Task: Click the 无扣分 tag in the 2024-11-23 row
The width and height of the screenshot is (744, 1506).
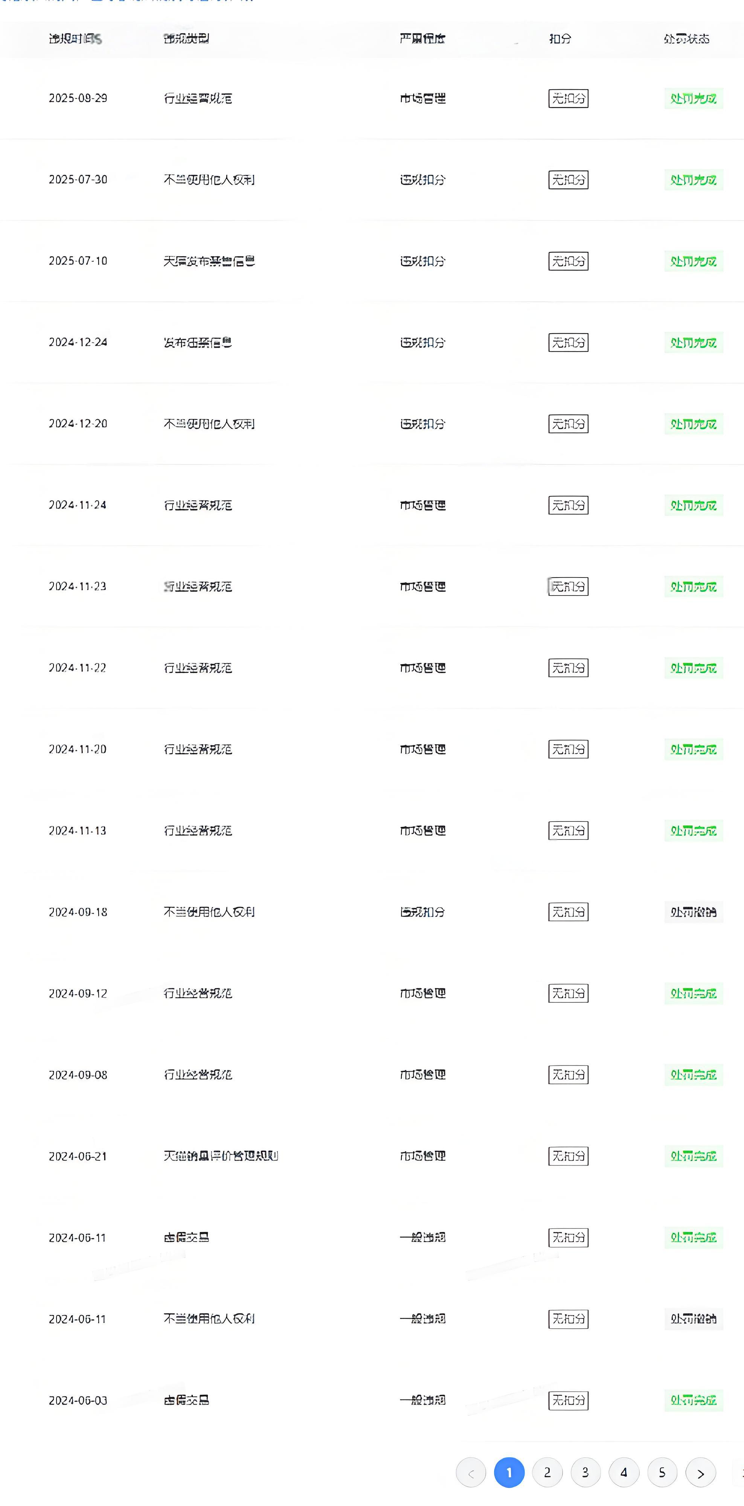Action: [x=568, y=586]
